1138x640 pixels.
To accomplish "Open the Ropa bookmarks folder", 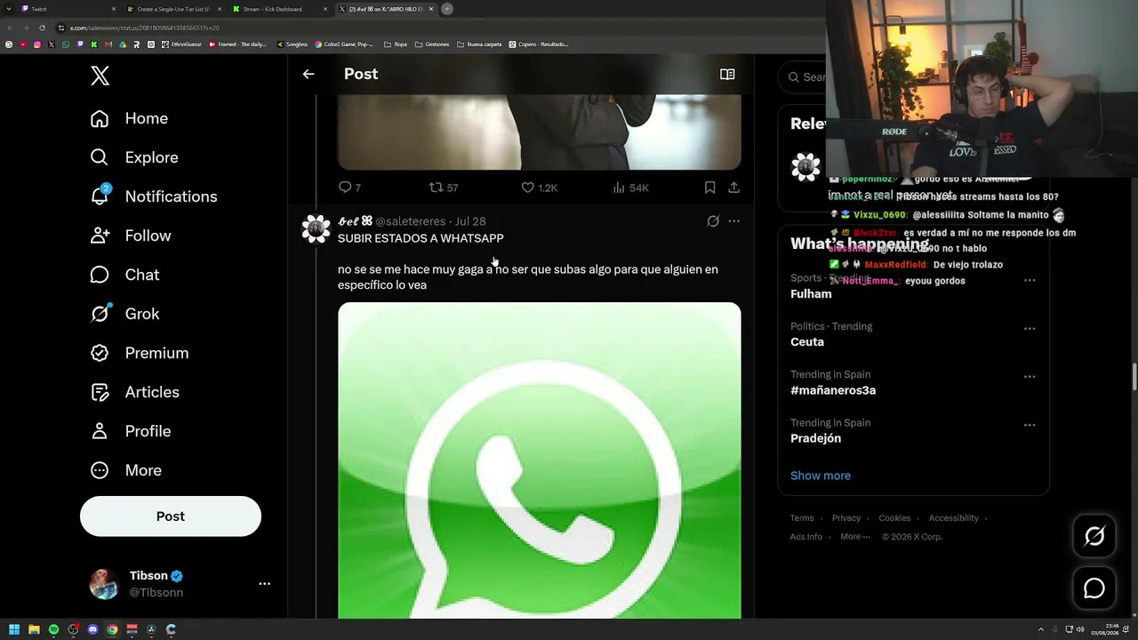I will pyautogui.click(x=396, y=44).
